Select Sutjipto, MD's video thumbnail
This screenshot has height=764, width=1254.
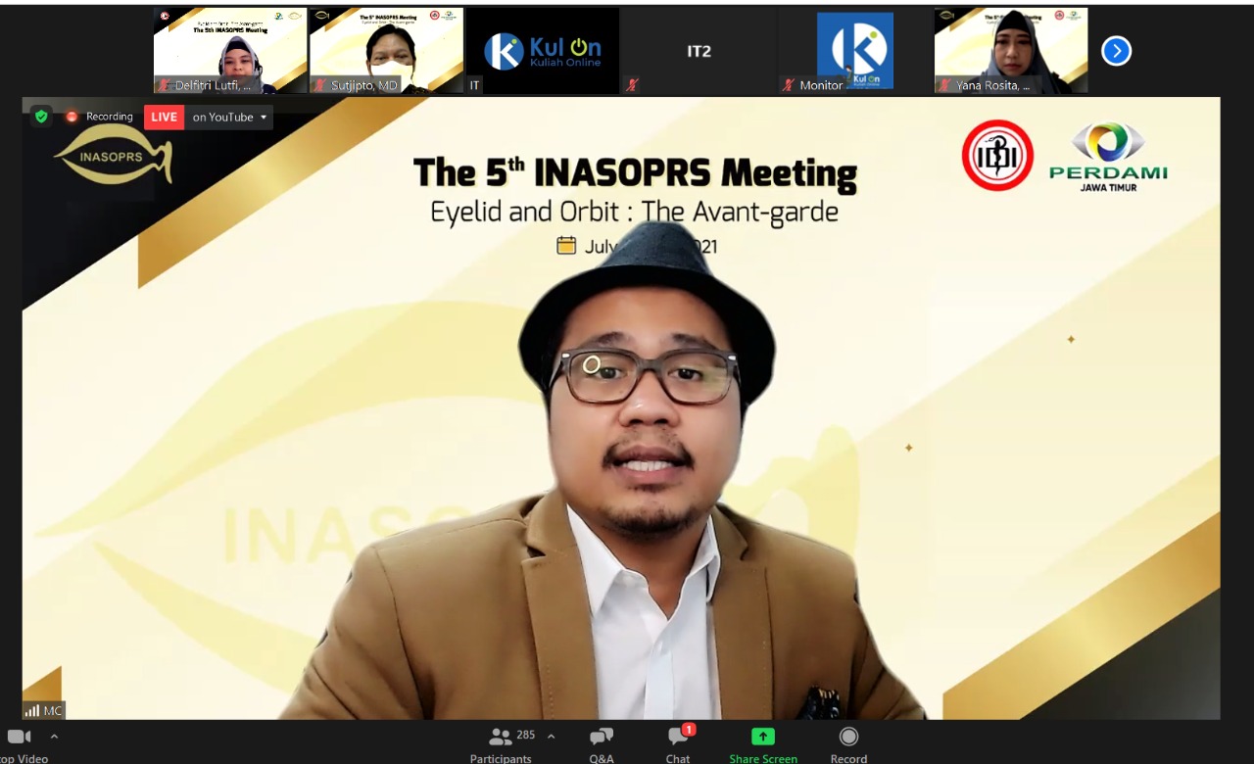click(x=386, y=51)
